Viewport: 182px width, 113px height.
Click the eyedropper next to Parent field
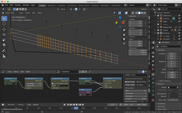177,87
